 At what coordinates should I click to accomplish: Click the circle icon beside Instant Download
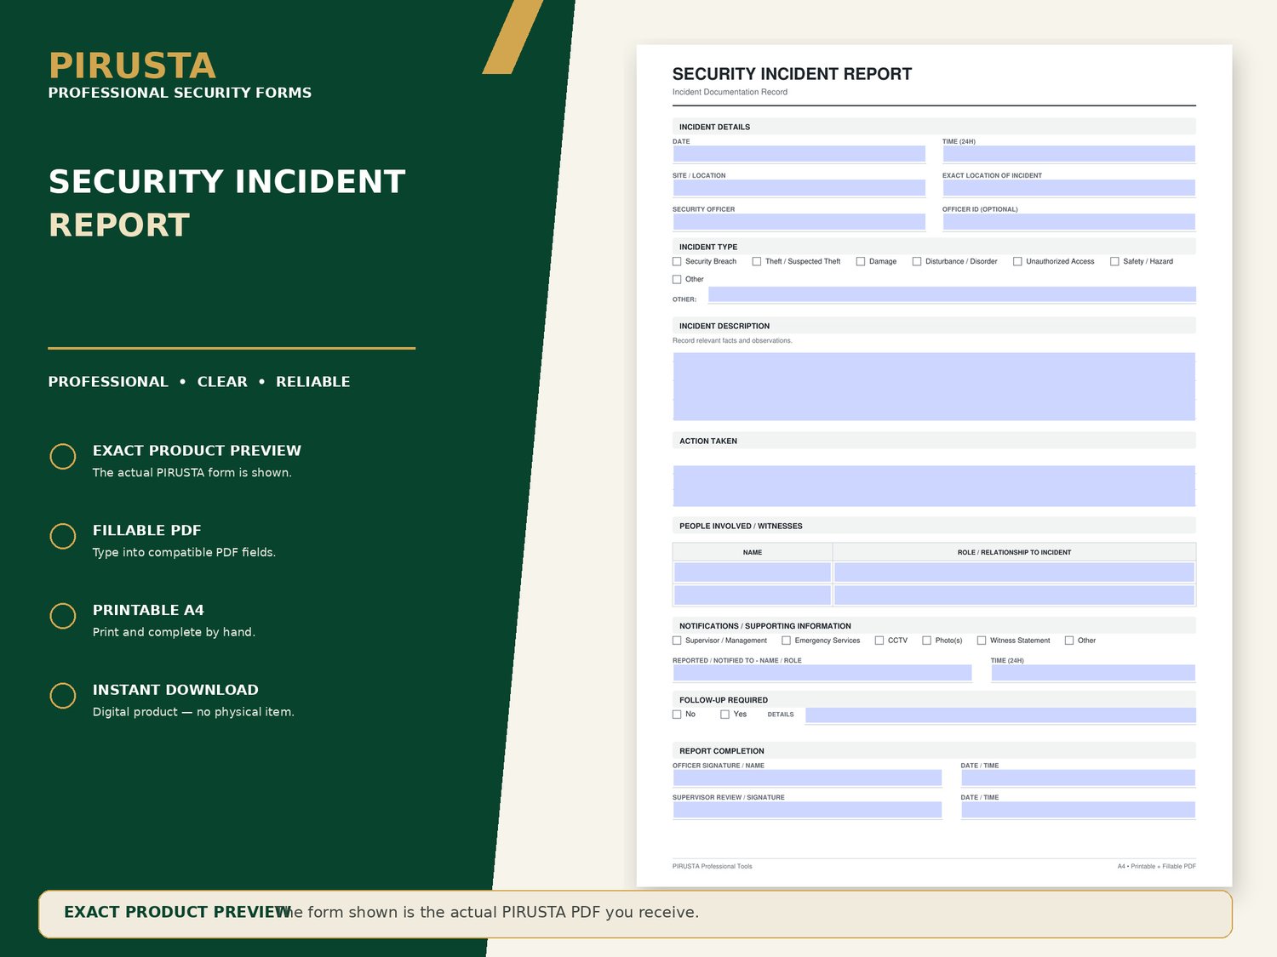[63, 696]
